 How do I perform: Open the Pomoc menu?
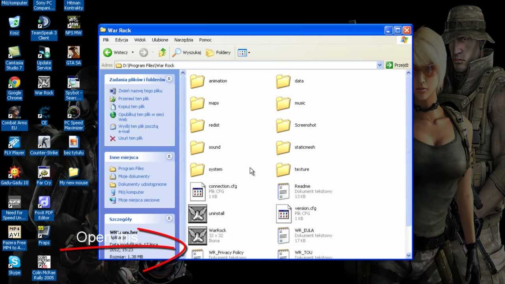tap(205, 40)
